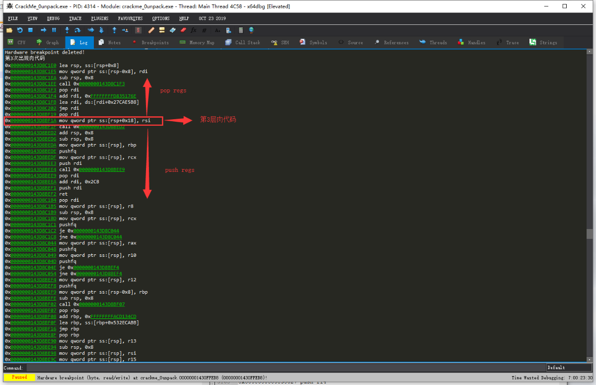Click the globe Check for Updates icon

[x=251, y=30]
